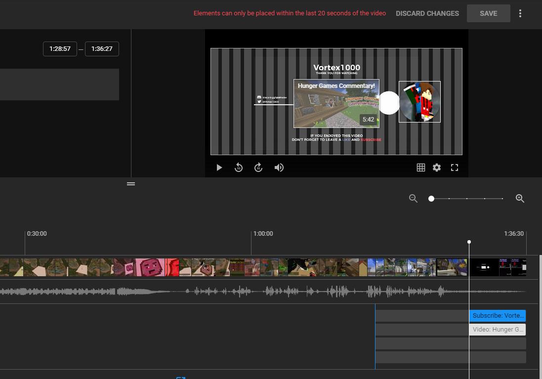Click the gray element box in left panel
Screen dimensions: 542x379
click(59, 84)
